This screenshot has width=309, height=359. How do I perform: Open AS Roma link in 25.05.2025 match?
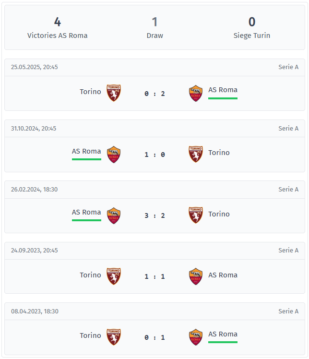coord(223,90)
